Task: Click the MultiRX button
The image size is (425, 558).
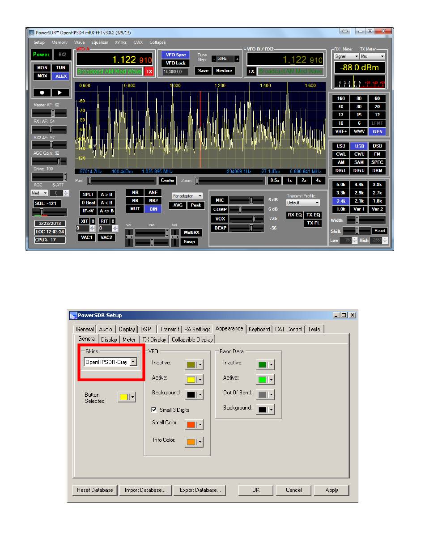Action: (191, 232)
